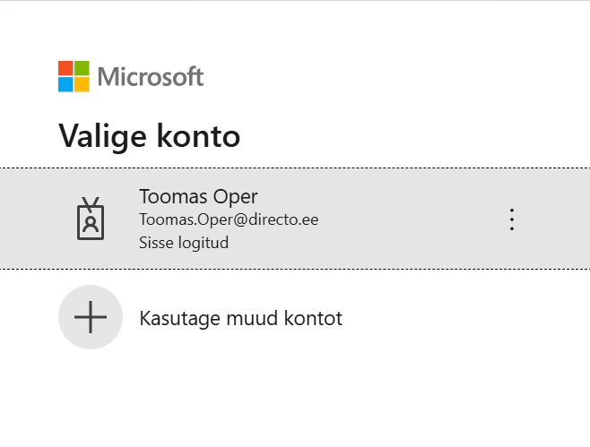Click the Toomas.Oper@directo.ee email address

(x=229, y=219)
